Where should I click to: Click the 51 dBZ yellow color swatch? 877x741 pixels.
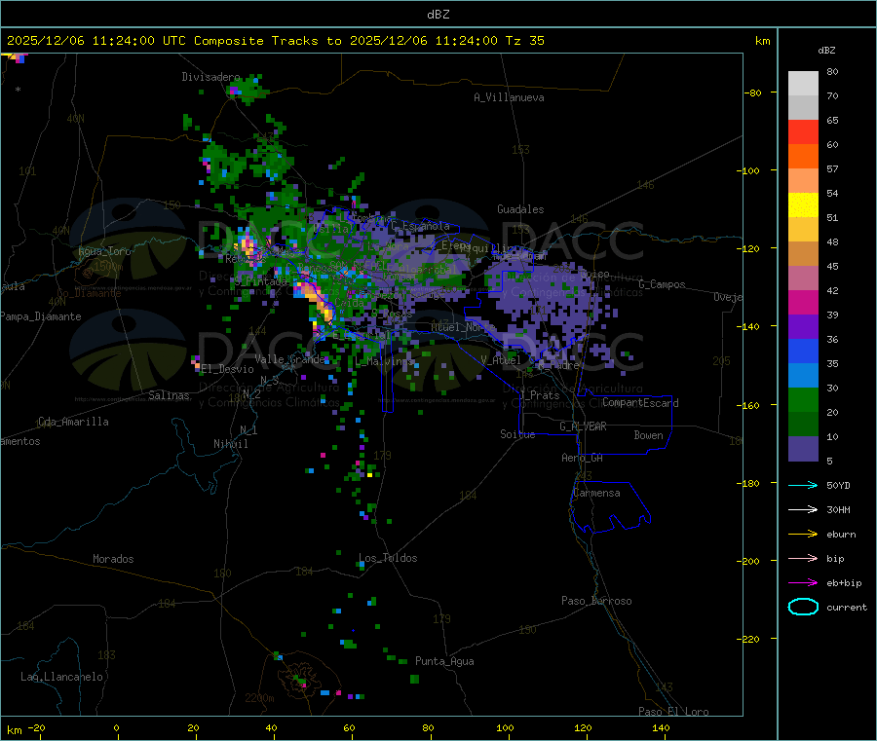point(803,205)
